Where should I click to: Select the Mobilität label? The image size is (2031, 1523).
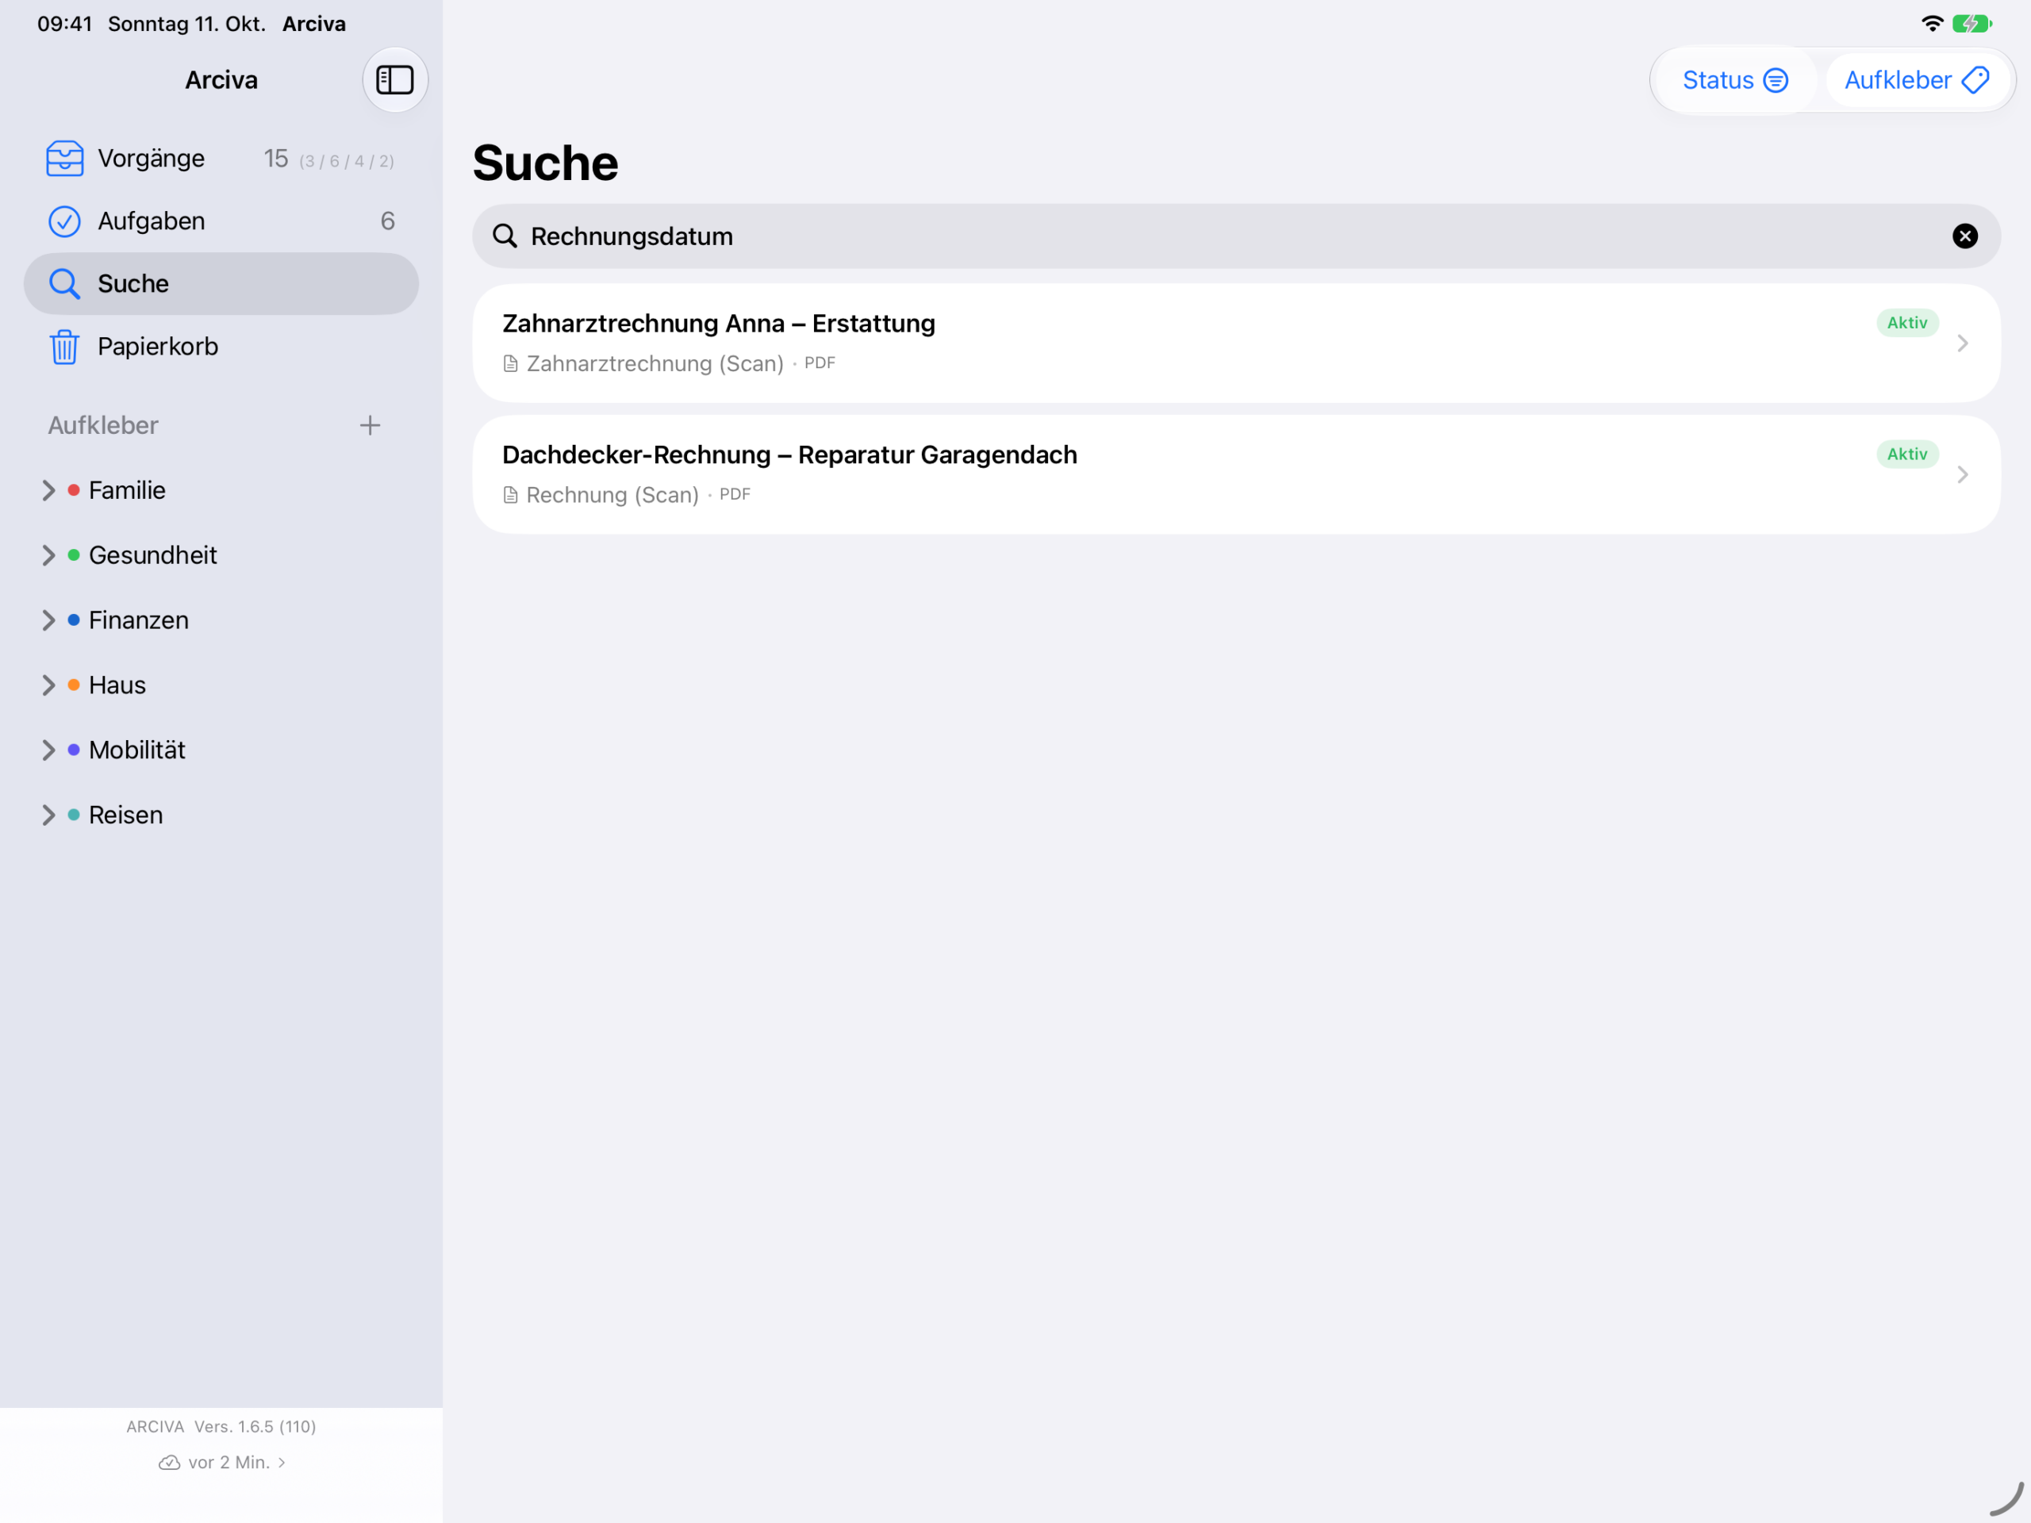coord(136,751)
